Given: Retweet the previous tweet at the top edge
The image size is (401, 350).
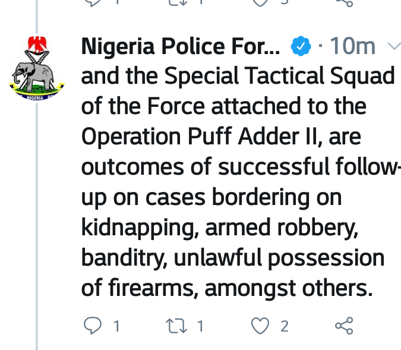Looking at the screenshot, I should pyautogui.click(x=176, y=2).
